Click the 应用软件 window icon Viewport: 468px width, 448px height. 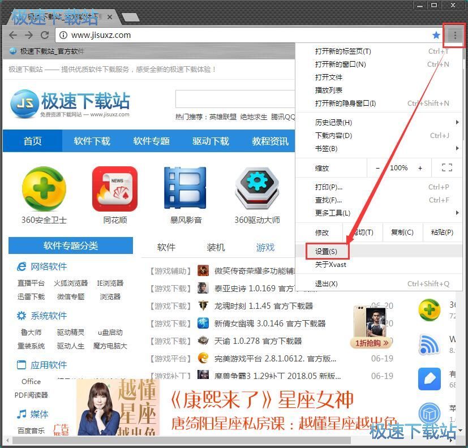click(x=21, y=365)
